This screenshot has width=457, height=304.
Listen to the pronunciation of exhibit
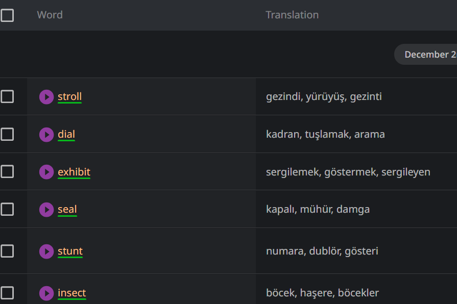tap(46, 172)
